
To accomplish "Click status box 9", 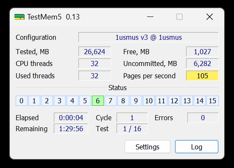I will (136, 101).
